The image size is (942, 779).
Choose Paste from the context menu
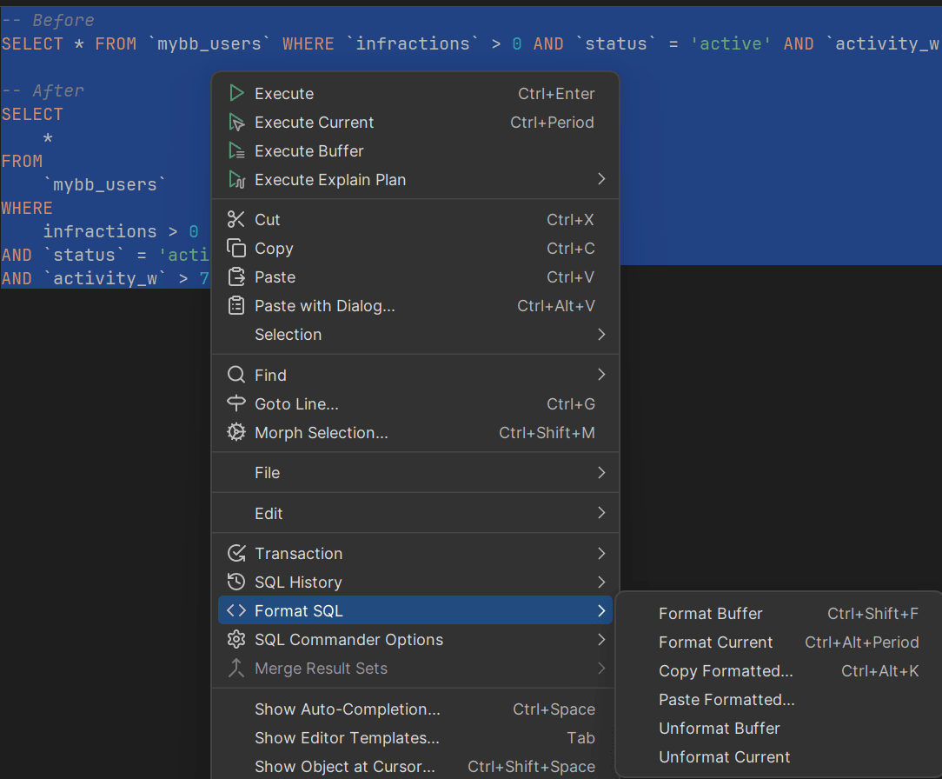tap(415, 277)
